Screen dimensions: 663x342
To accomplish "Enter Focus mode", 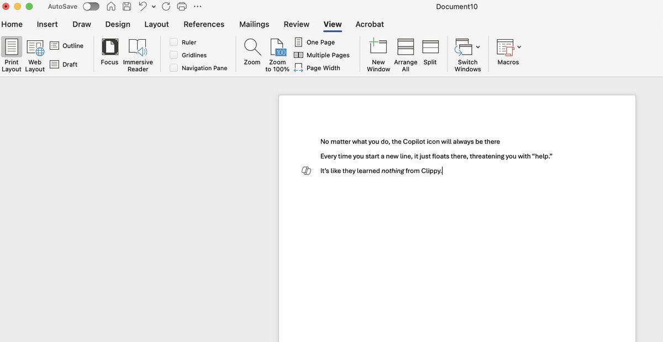I will pyautogui.click(x=109, y=54).
